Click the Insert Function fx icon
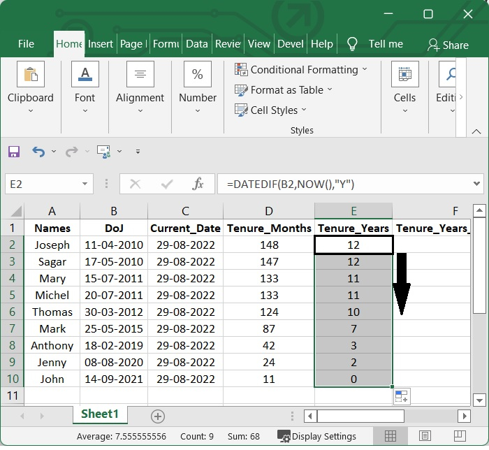 (x=198, y=184)
